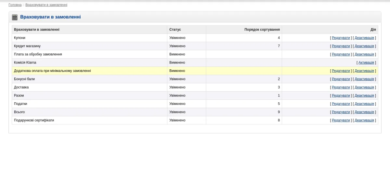Edit Плата за обробку замовлення
390x174 pixels.
coord(341,54)
